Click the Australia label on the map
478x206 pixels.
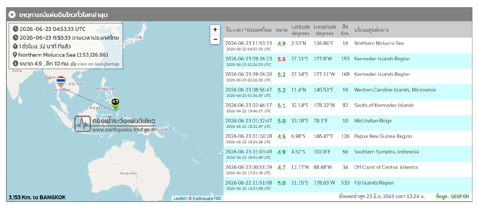[128, 173]
